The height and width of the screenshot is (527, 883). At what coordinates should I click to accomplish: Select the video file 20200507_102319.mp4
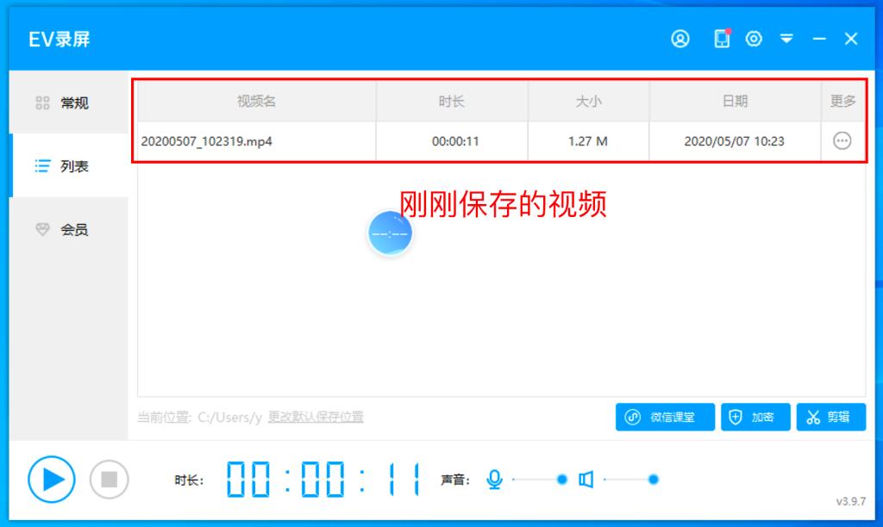pos(207,141)
